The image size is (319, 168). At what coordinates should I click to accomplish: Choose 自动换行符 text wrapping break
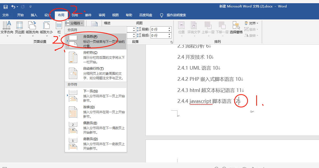pyautogui.click(x=96, y=73)
